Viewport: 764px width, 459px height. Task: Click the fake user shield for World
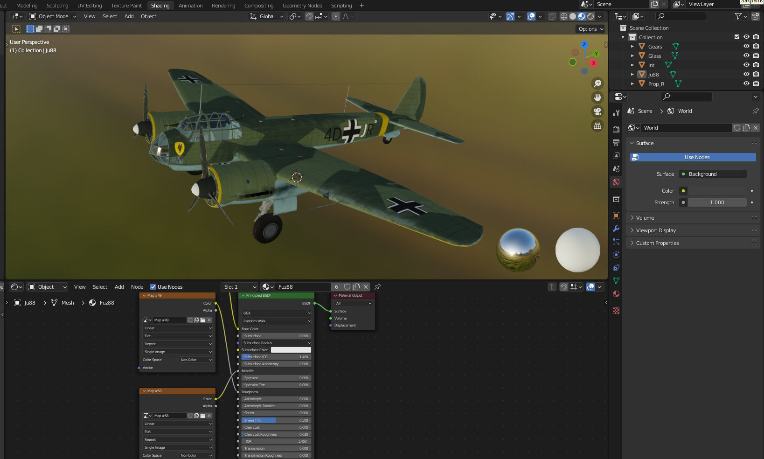click(x=737, y=128)
